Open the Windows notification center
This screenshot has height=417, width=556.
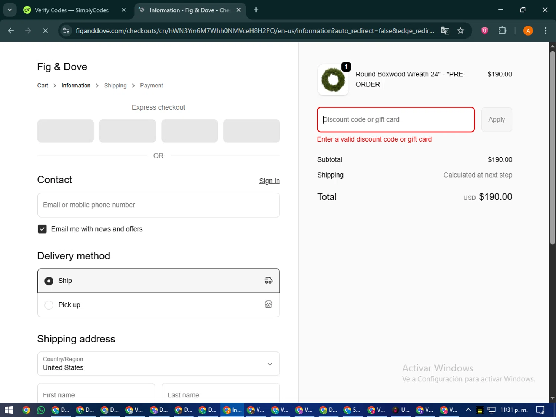540,410
